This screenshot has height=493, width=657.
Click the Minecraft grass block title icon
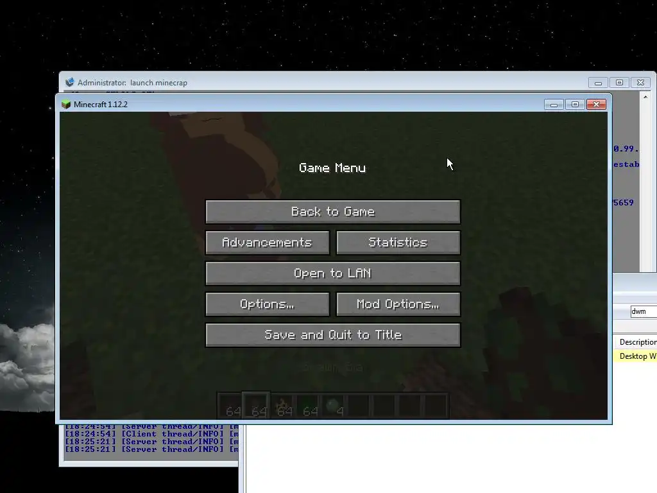pos(66,105)
